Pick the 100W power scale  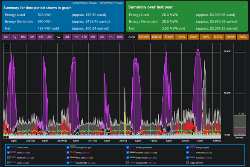(230, 37)
